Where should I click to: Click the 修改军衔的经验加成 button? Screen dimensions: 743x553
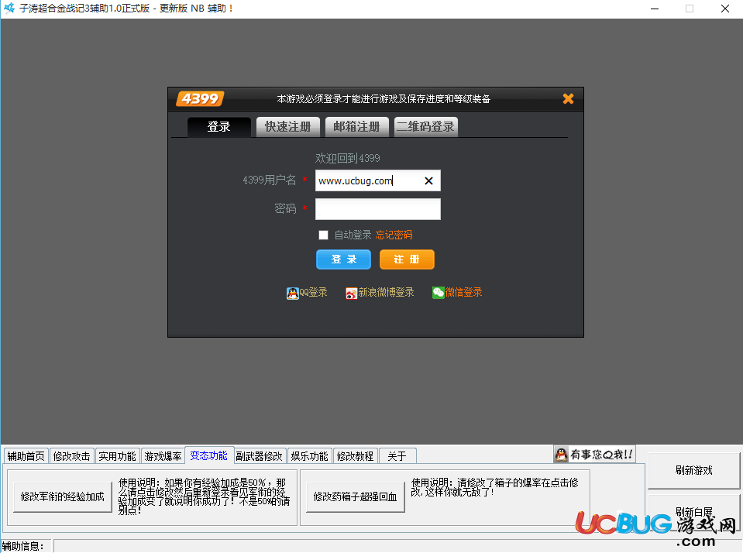[63, 496]
